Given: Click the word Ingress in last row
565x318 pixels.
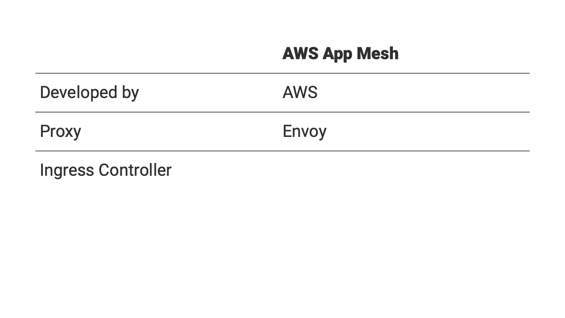Looking at the screenshot, I should 67,170.
